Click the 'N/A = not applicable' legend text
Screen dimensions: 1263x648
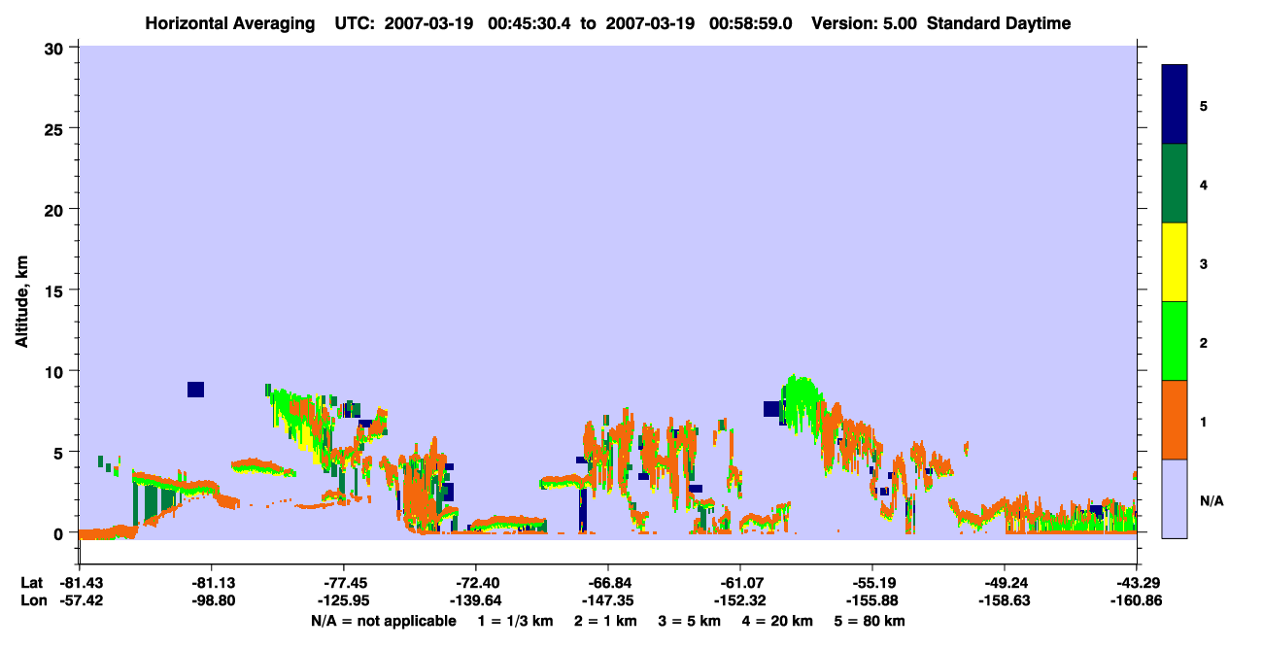coord(383,621)
